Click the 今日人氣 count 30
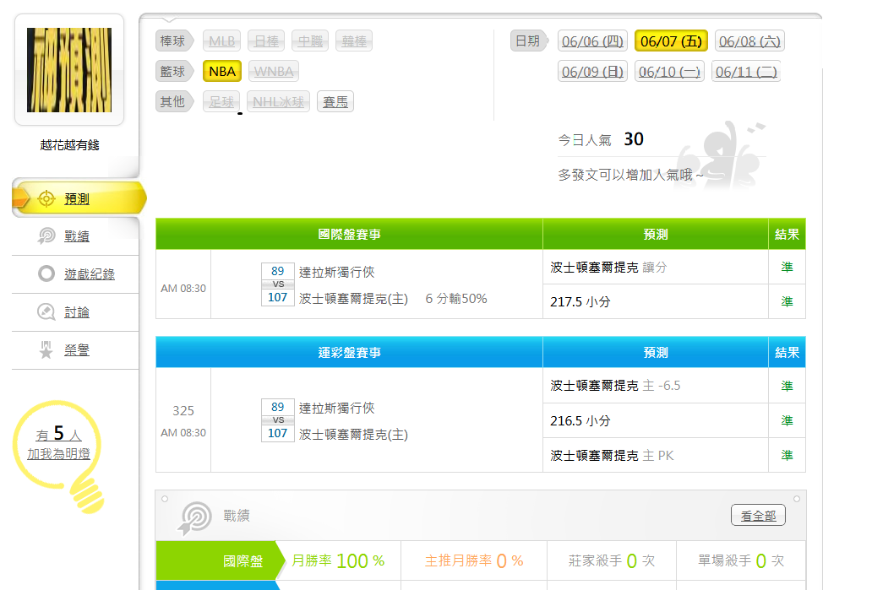872x590 pixels. coord(634,139)
